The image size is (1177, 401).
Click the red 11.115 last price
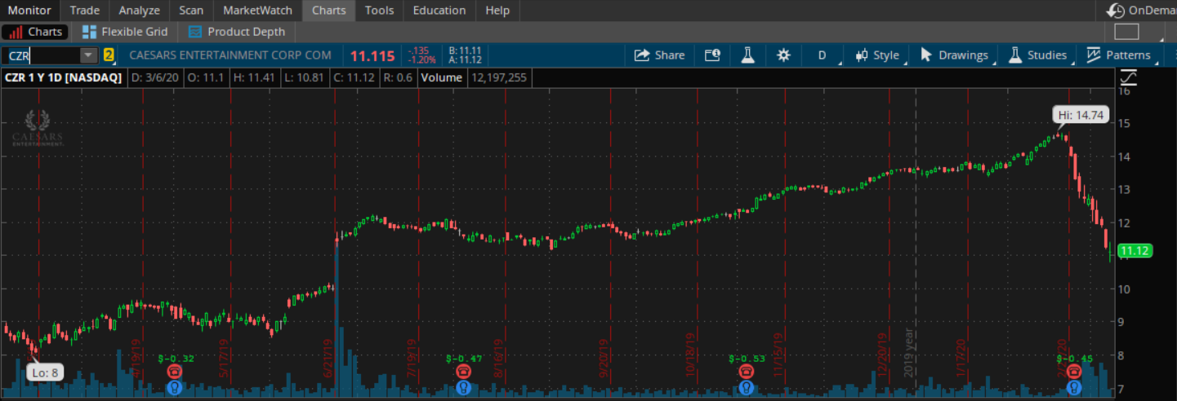point(372,56)
